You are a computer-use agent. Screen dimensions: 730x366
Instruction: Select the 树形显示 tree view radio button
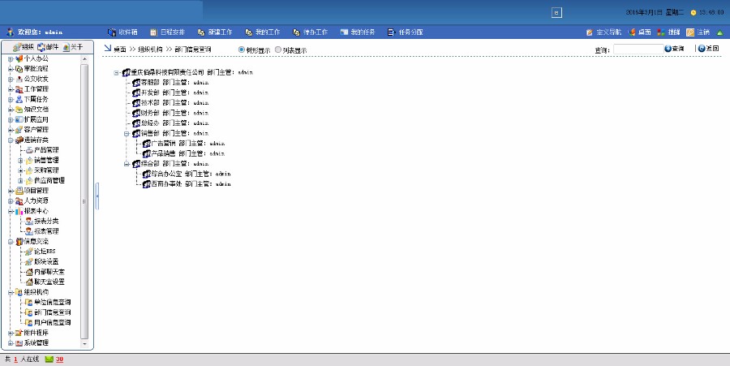241,50
